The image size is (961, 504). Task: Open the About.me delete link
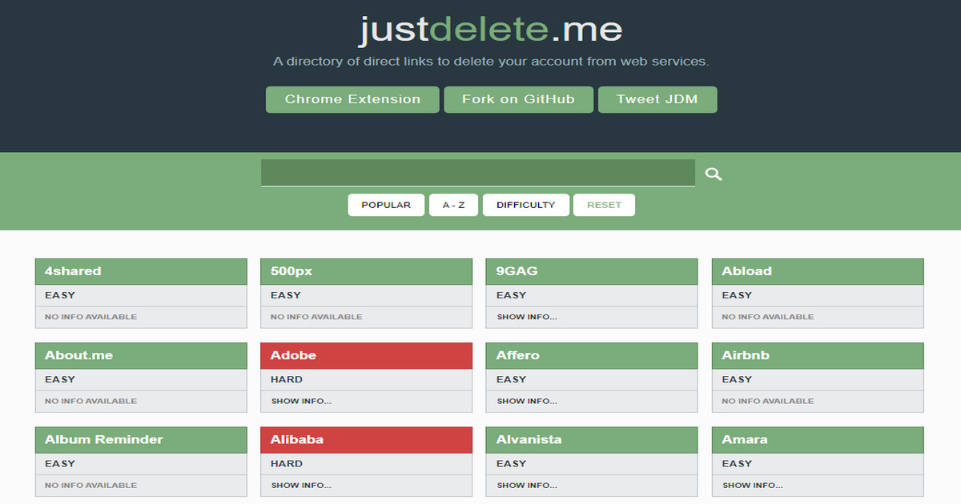pyautogui.click(x=141, y=355)
